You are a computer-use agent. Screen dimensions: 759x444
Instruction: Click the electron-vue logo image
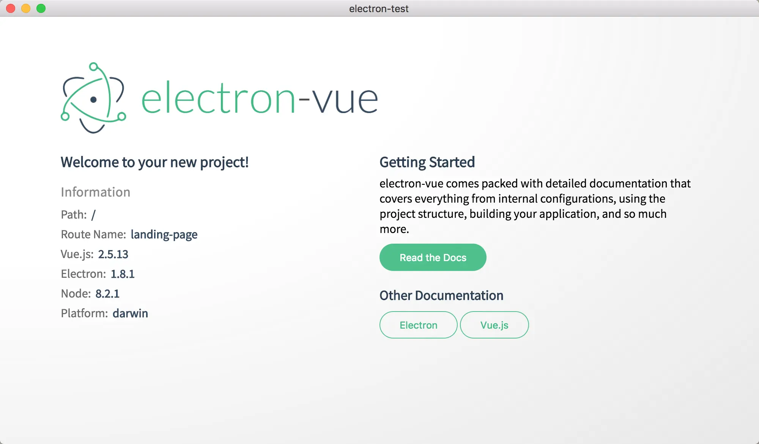pyautogui.click(x=219, y=98)
